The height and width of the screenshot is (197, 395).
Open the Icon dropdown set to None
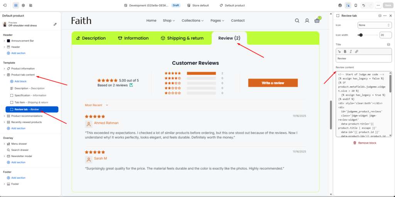(375, 25)
